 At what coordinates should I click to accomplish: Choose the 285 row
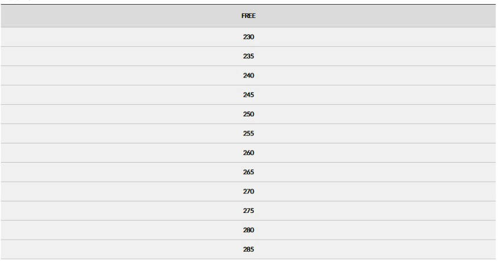248,249
